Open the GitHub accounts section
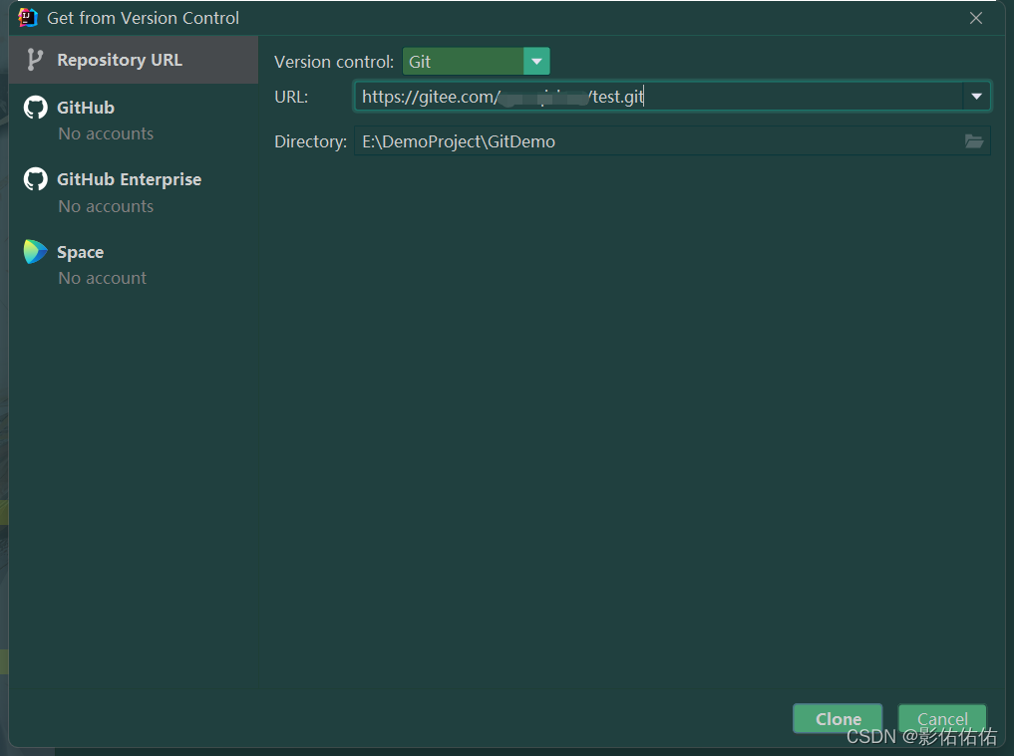 pos(134,121)
